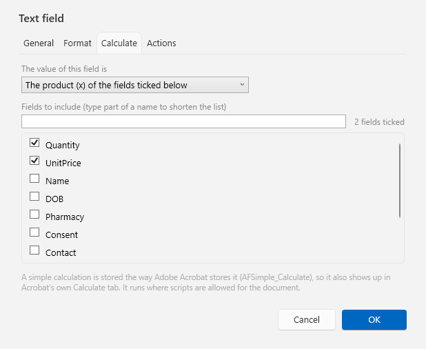Tick the Name checkbox

pos(34,179)
